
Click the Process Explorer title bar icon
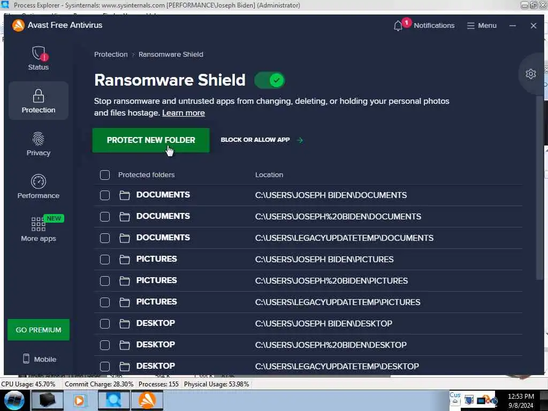pyautogui.click(x=5, y=4)
